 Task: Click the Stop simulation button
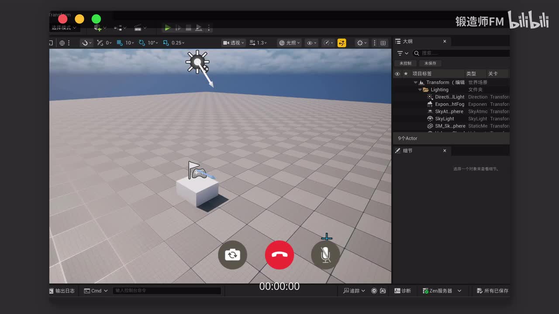188,28
